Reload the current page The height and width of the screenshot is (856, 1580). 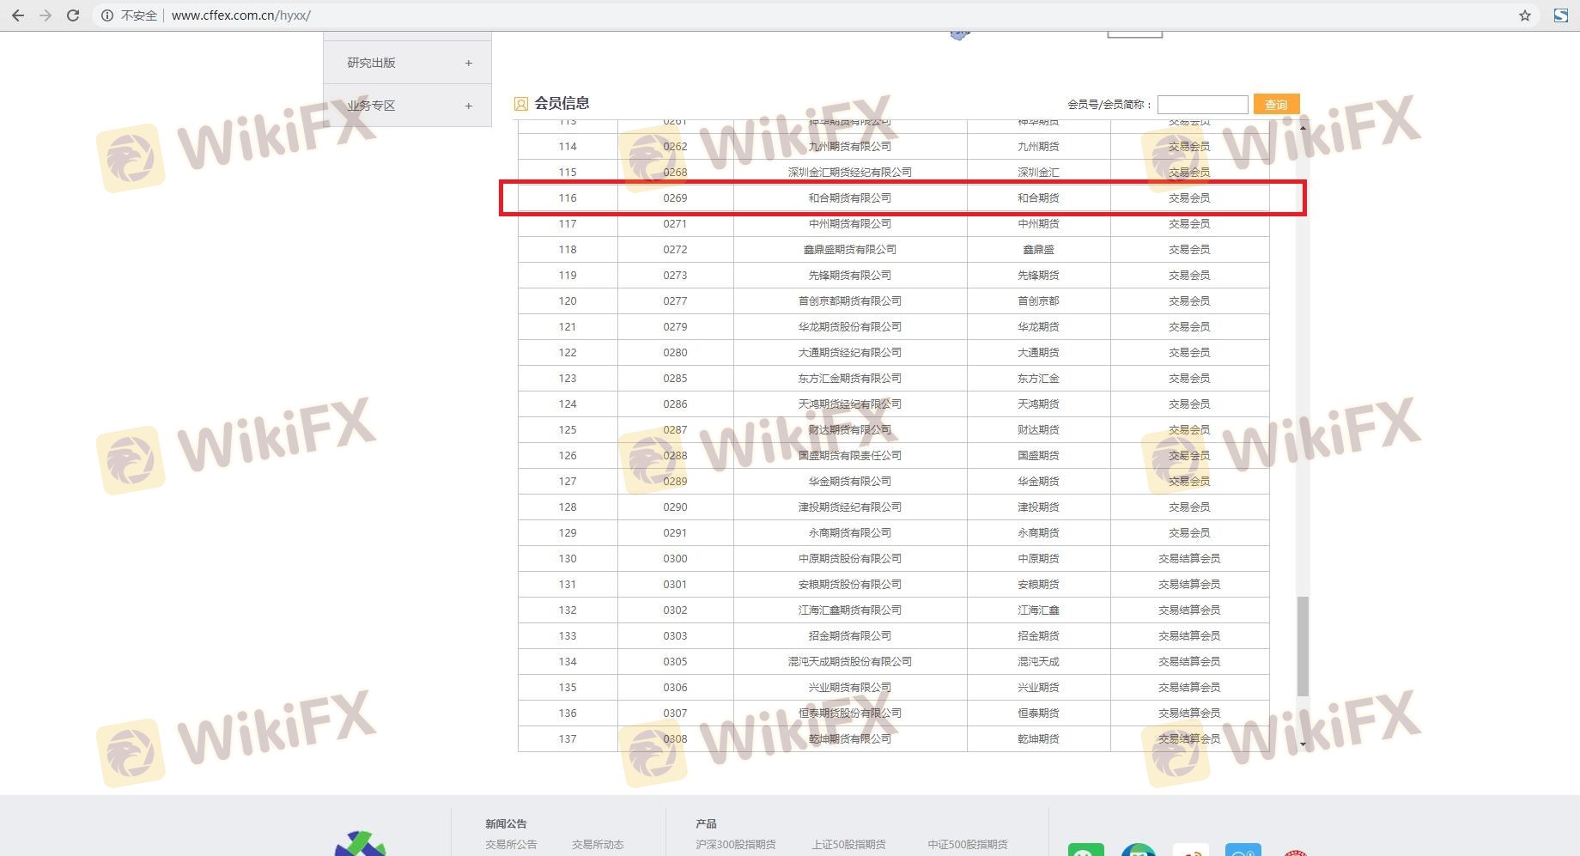[73, 15]
